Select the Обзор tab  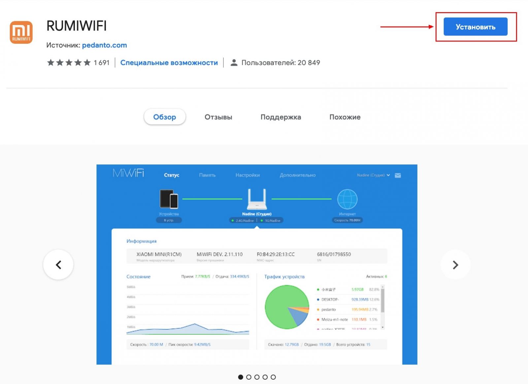click(164, 117)
